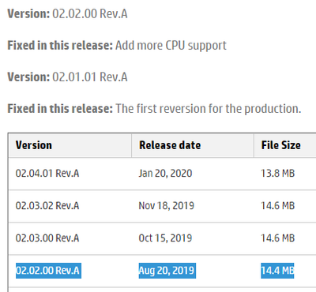This screenshot has width=316, height=292.
Task: Click the Release date column header
Action: pos(170,145)
